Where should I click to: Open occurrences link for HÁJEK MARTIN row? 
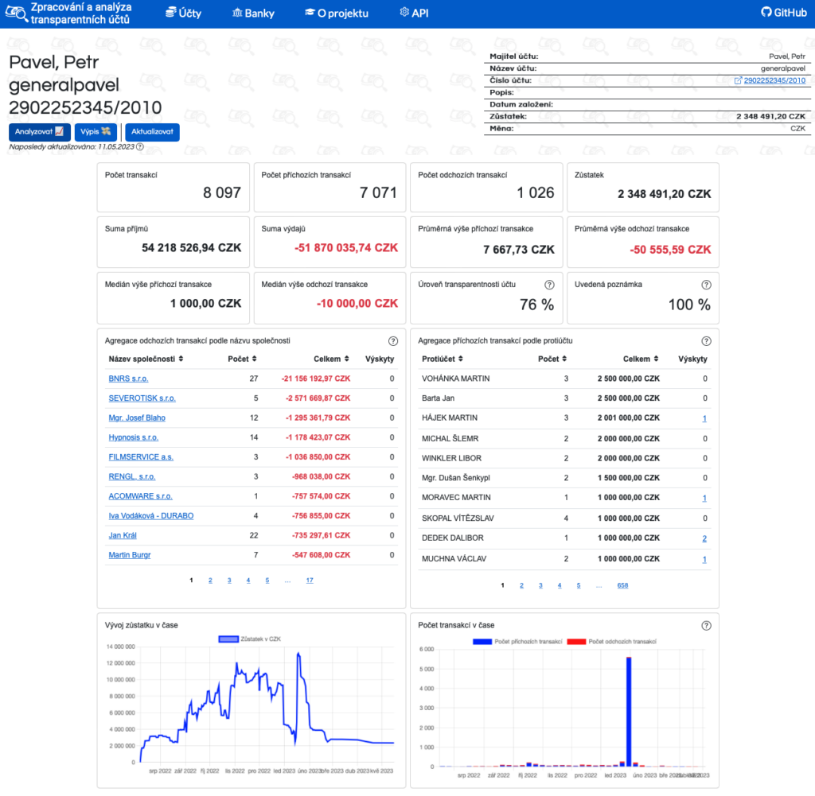coord(704,418)
